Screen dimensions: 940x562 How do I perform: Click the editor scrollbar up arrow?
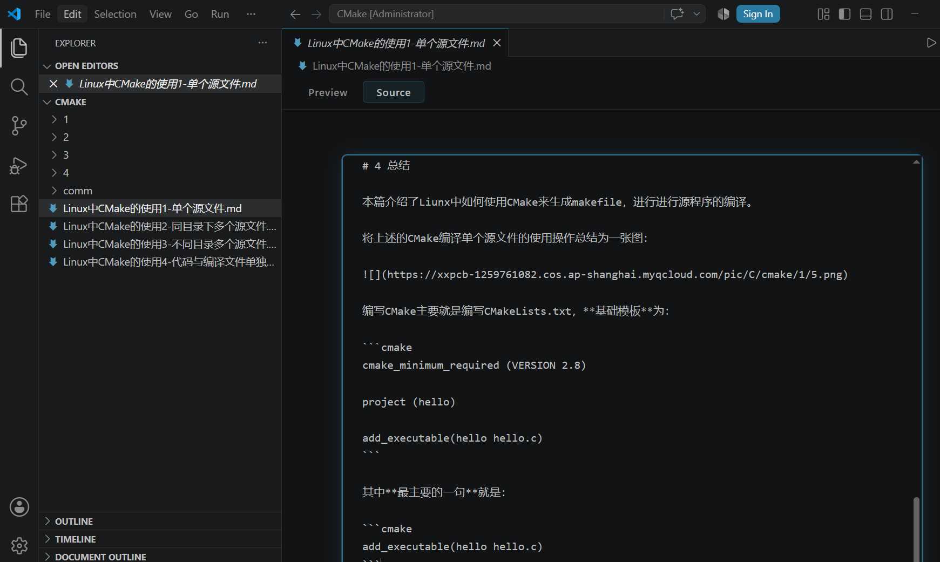916,162
